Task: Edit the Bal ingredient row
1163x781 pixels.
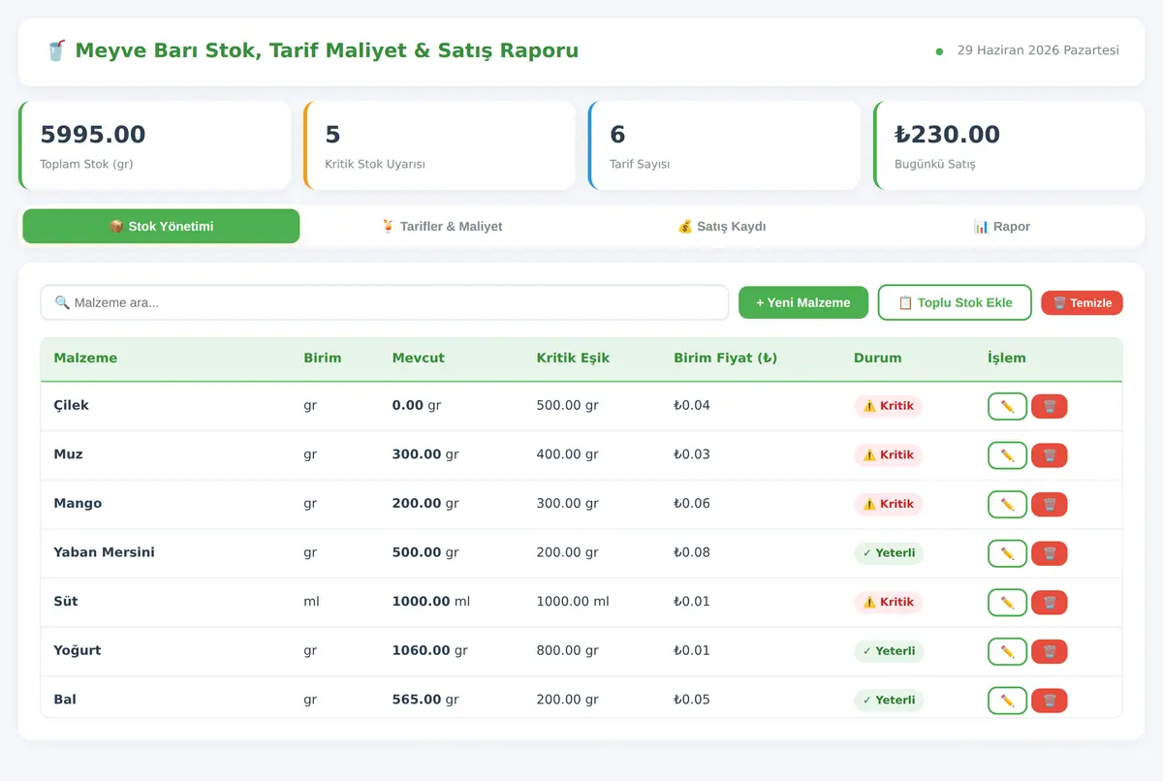Action: (x=1007, y=701)
